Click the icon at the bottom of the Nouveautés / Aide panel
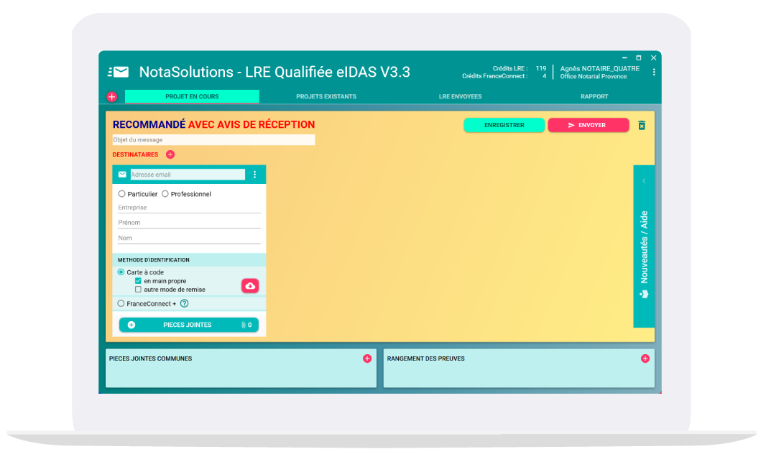Screen dimensions: 766x472 644,294
